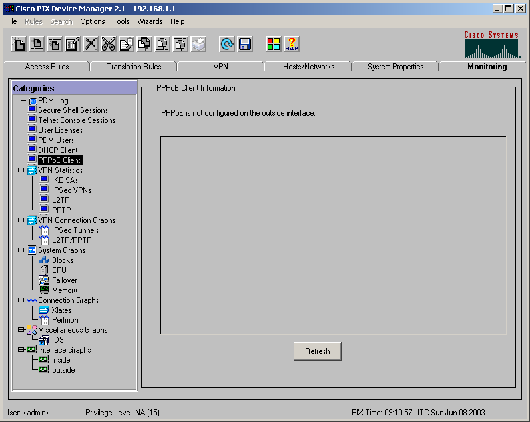Screen dimensions: 530x422
Task: Open the File menu
Action: point(11,21)
